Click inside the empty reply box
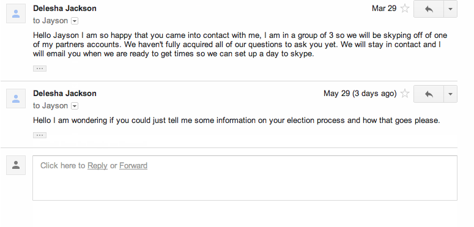This screenshot has height=227, width=474. [x=245, y=178]
